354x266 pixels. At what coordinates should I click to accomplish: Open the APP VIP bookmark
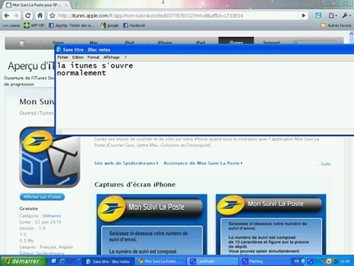tap(34, 25)
